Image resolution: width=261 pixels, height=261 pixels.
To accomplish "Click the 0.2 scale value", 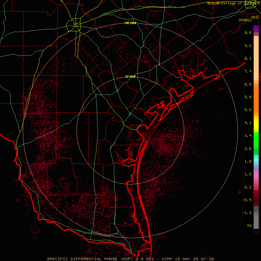I will (248, 187).
